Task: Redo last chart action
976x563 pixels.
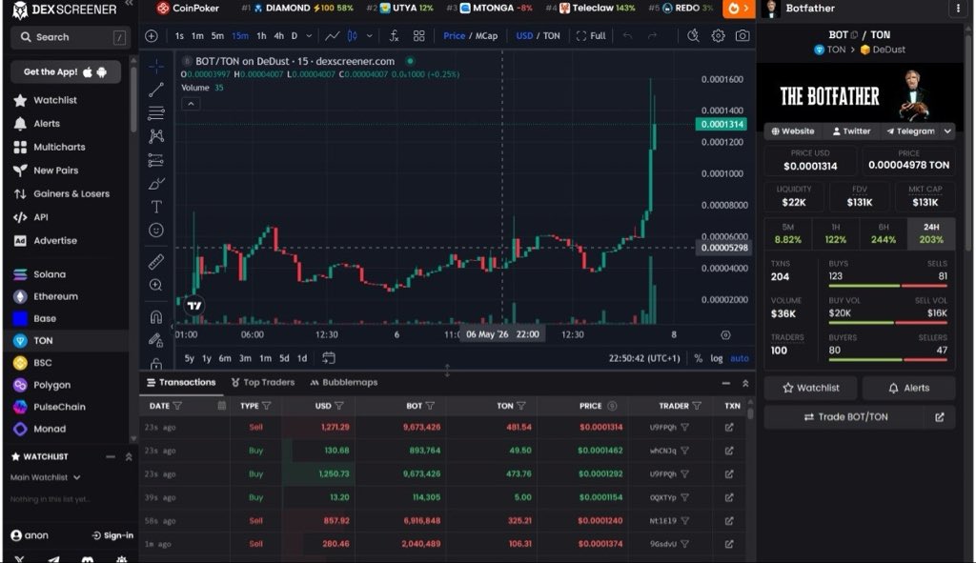Action: click(x=652, y=36)
